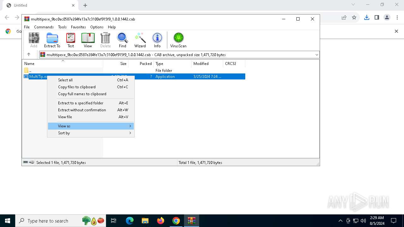Click the WinRAR title bar icon
This screenshot has width=404, height=227.
pyautogui.click(x=27, y=19)
